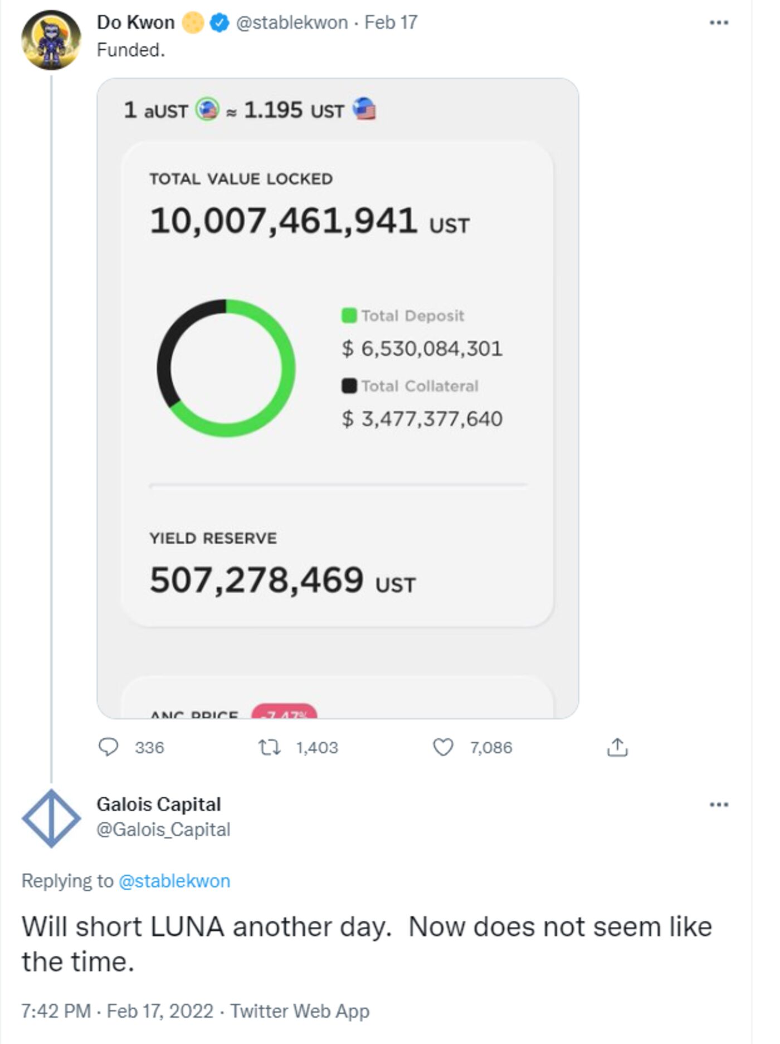Image resolution: width=780 pixels, height=1044 pixels.
Task: Click the yellow moon emoji badge
Action: point(193,23)
